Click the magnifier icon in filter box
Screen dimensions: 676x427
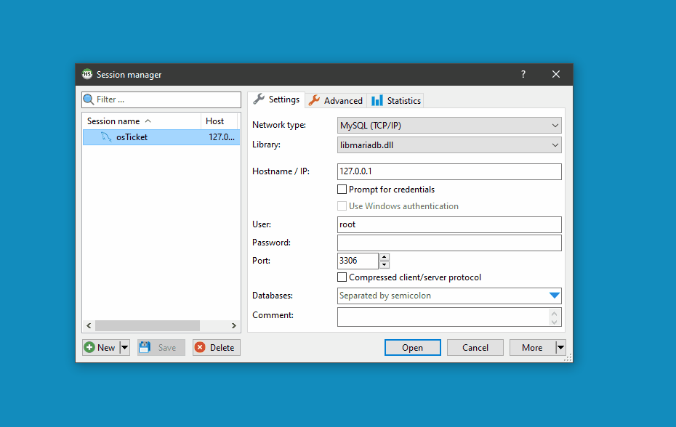click(89, 99)
